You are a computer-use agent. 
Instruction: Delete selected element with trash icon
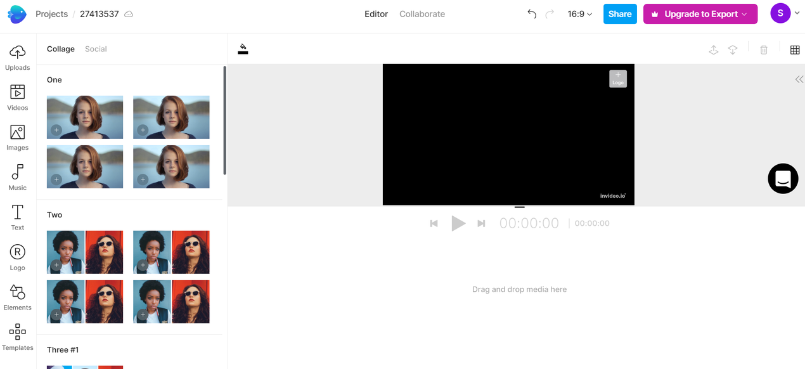point(764,49)
